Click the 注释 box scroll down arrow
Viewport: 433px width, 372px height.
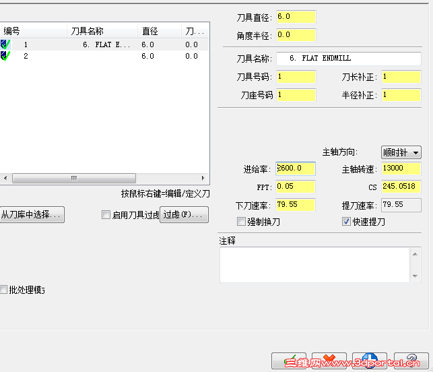415,276
